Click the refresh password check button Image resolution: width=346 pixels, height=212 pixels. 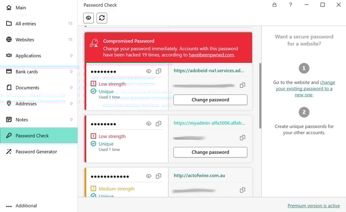[102, 18]
